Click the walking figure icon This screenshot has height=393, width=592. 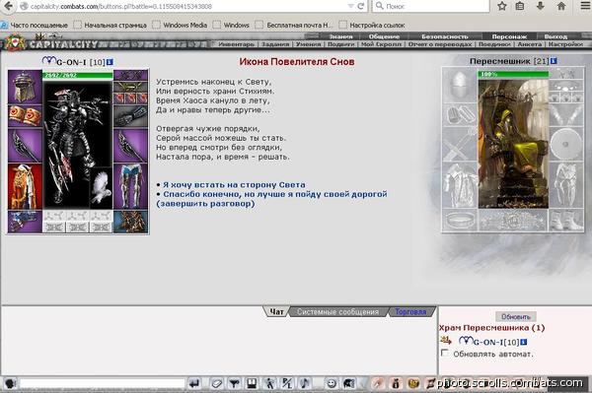click(x=269, y=384)
